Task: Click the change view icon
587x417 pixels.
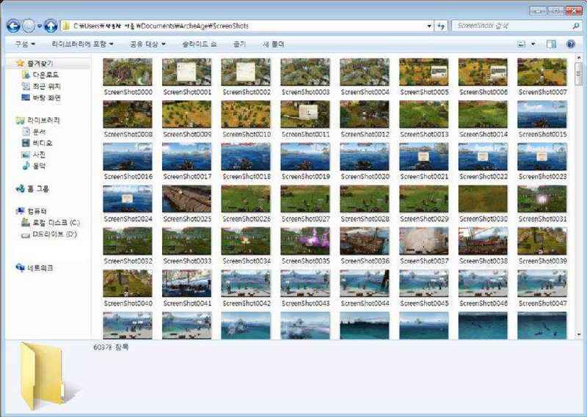Action: 521,44
